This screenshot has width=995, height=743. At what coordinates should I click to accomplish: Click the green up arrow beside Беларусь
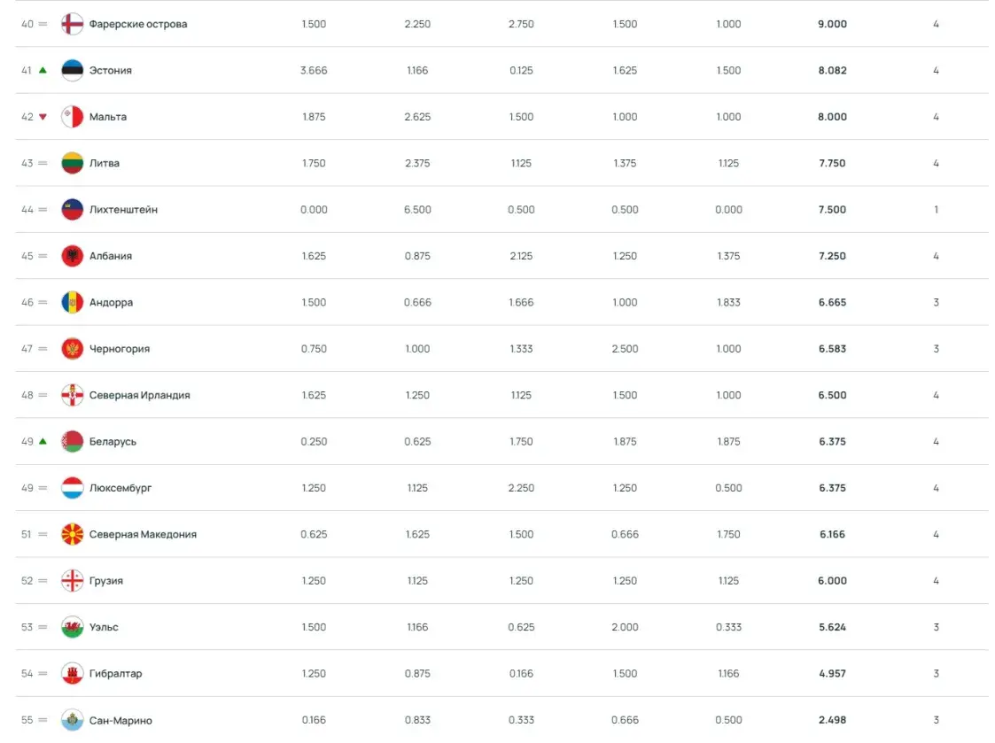click(x=43, y=441)
